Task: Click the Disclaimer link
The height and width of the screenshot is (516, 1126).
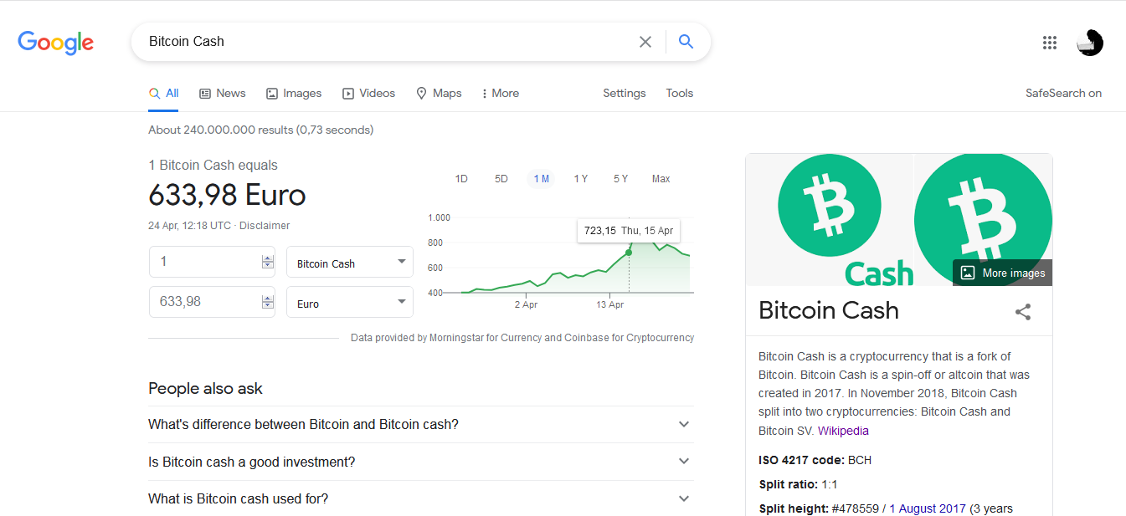Action: 265,226
